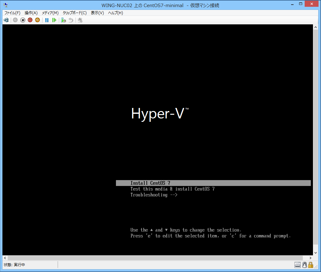Click the Revert undo arrow icon
Screen dimensions: 321x272
coord(71,20)
